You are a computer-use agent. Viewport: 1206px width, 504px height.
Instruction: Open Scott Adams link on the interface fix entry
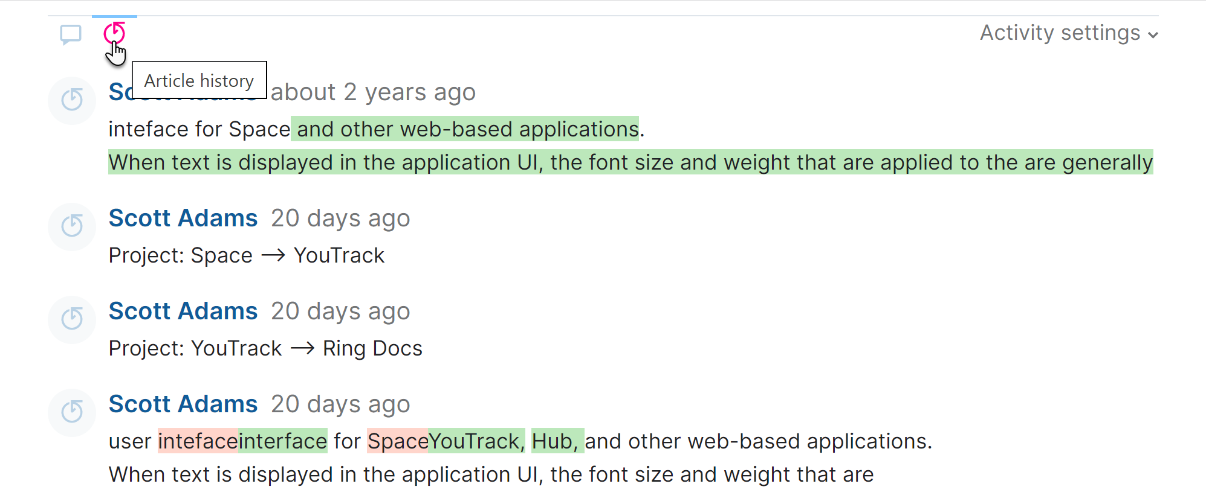[x=183, y=404]
